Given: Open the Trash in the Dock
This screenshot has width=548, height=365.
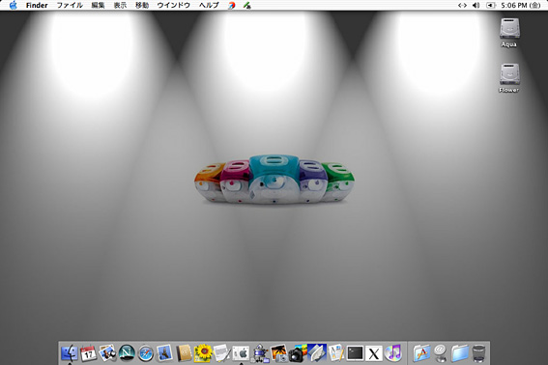Looking at the screenshot, I should (478, 353).
